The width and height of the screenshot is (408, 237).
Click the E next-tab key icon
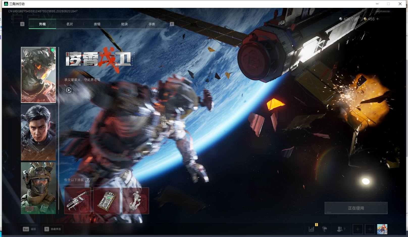coord(172,24)
